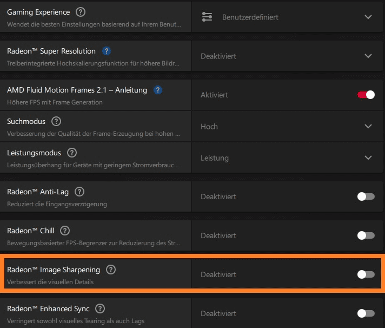Click blue help icon for Radeon Super Resolution
385x328 pixels.
[x=107, y=51]
